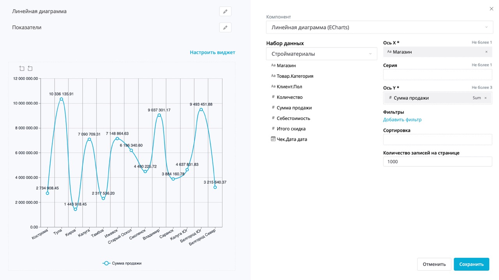Click the Сумма продажи legend label
This screenshot has width=499, height=280.
pos(127,263)
